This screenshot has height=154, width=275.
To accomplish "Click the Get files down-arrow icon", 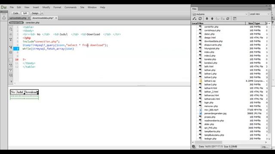I will pos(207,18).
